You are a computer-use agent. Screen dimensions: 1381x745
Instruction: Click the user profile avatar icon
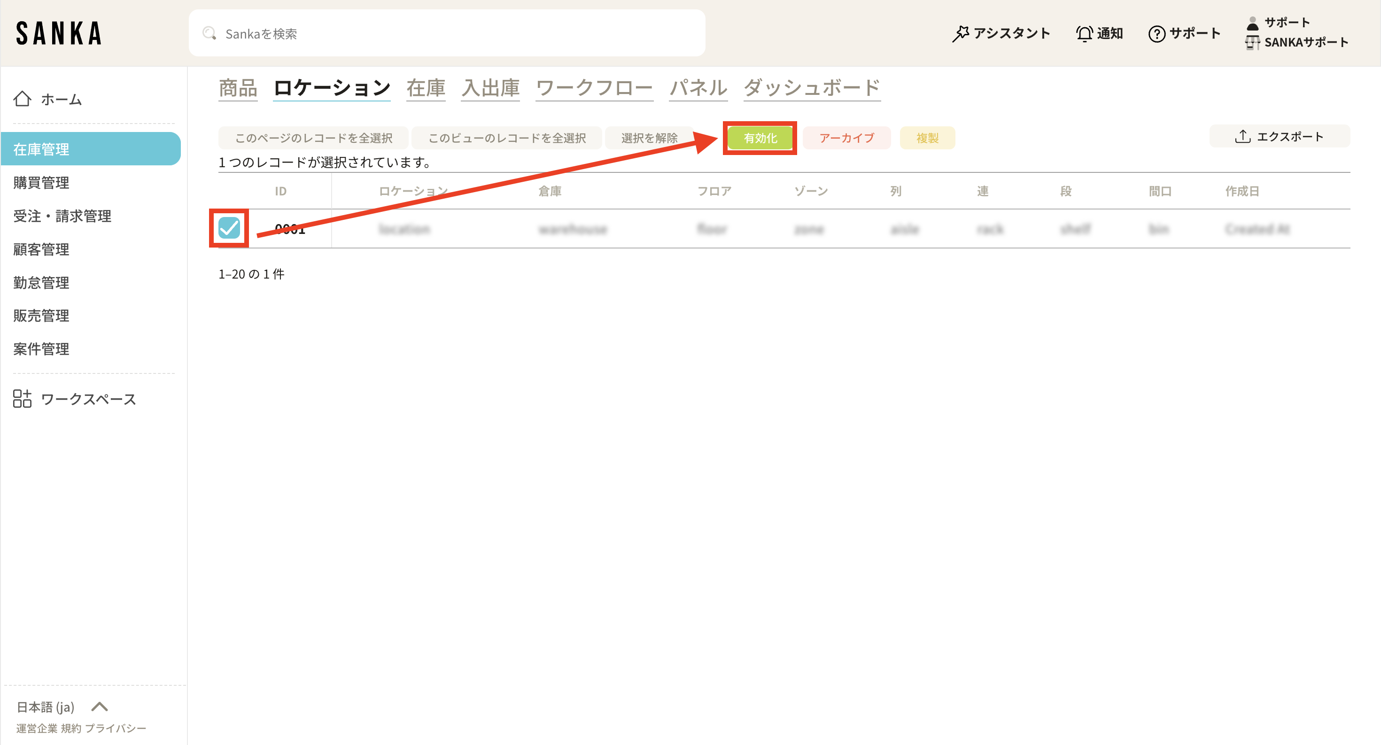click(x=1252, y=23)
